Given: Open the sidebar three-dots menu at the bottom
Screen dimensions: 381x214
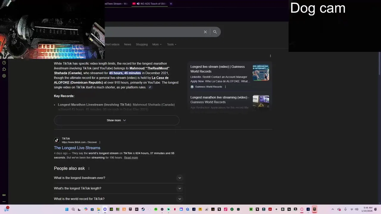Looking at the screenshot, I should [4, 202].
